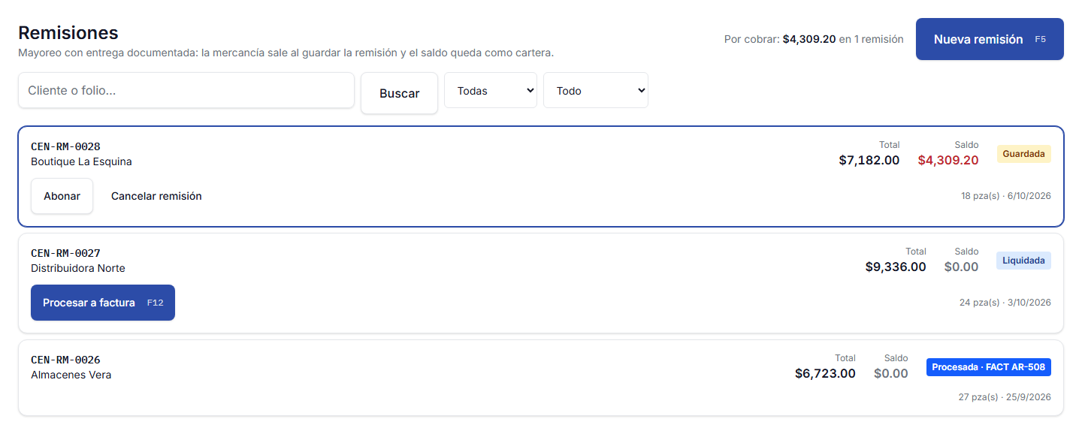
Task: Click the $6,723.00 total of Almacenes Vera
Action: 825,373
